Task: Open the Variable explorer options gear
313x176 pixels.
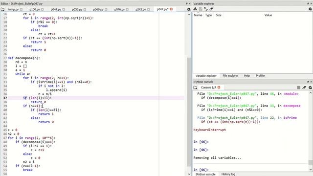Action: tap(310, 9)
